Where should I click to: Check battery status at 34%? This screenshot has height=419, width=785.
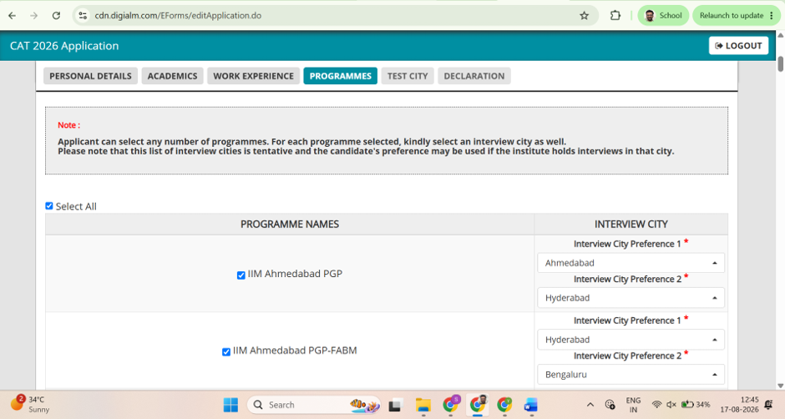click(x=696, y=405)
